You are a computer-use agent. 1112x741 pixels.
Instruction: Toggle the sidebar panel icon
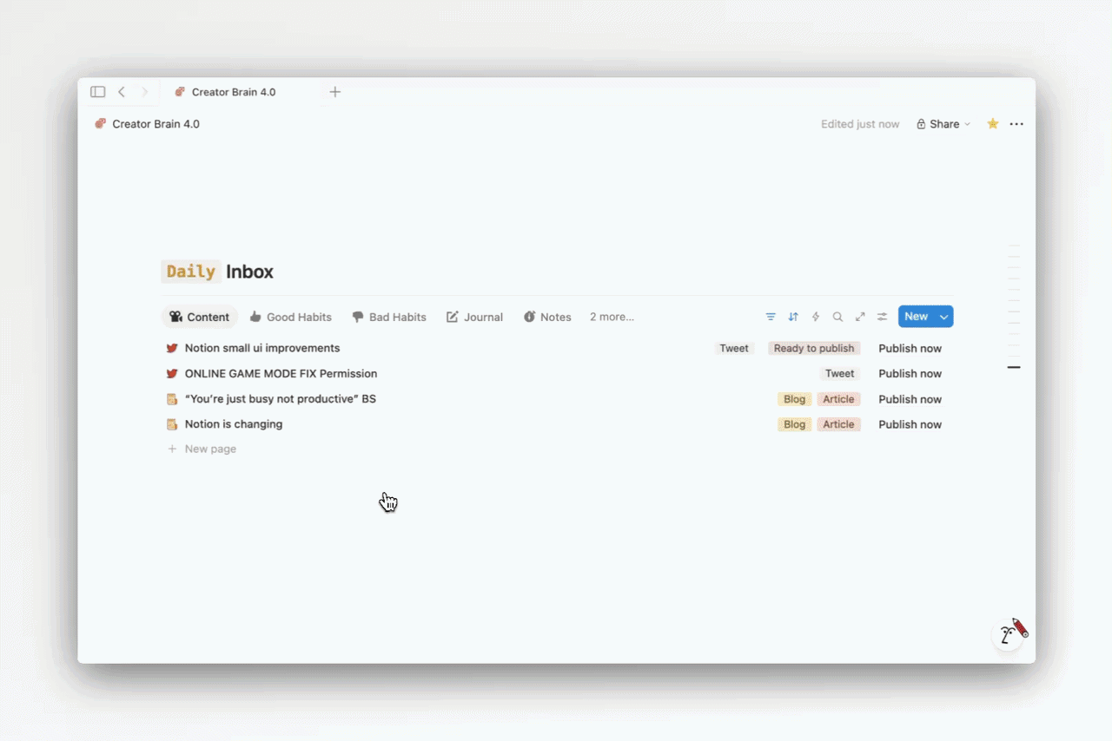point(98,92)
